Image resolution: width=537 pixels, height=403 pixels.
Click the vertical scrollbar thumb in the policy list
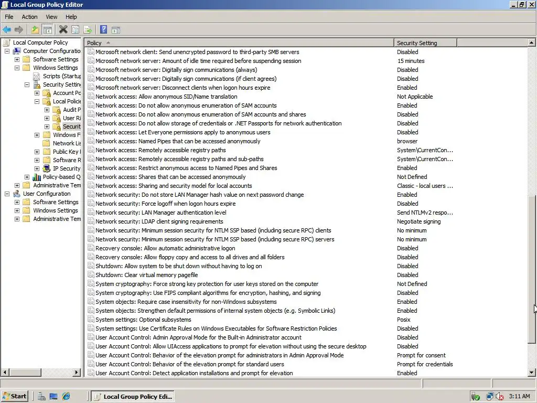click(x=532, y=269)
